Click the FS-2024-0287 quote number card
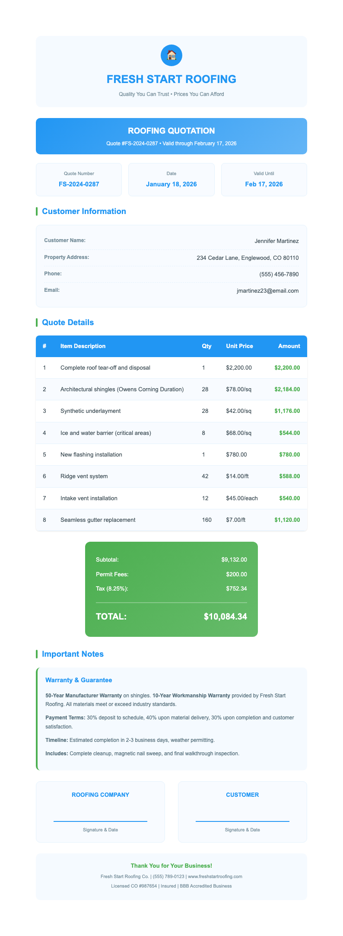The height and width of the screenshot is (936, 343). (79, 179)
